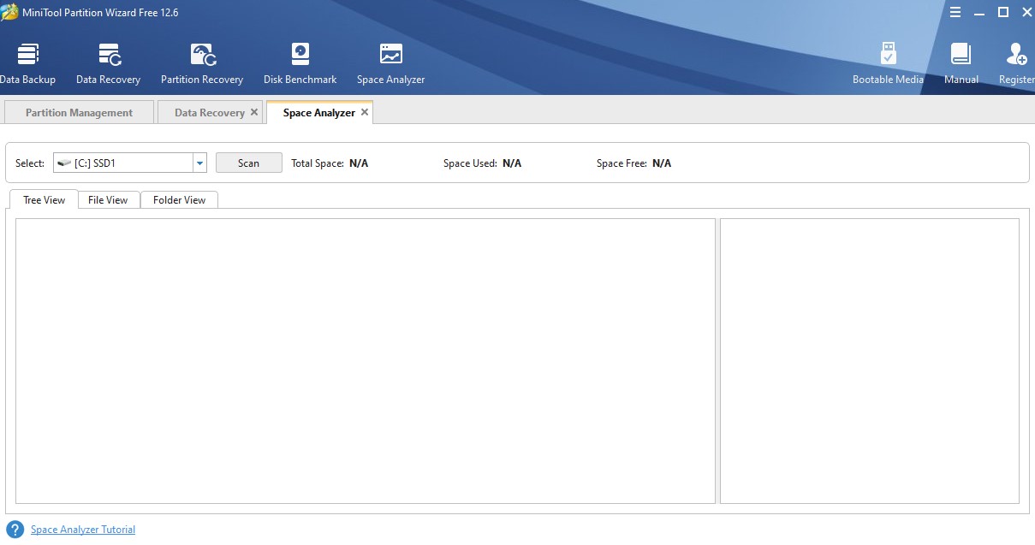Open the drive Select dropdown showing [C:] SSD1
The width and height of the screenshot is (1035, 545).
point(130,163)
